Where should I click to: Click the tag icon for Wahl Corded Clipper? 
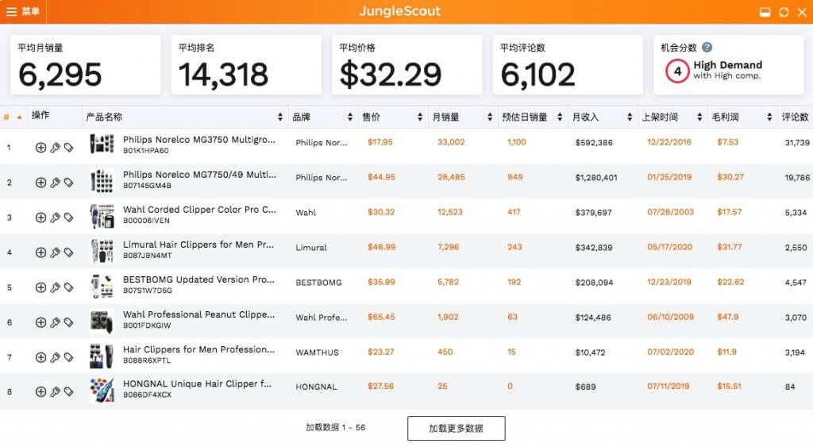[68, 218]
